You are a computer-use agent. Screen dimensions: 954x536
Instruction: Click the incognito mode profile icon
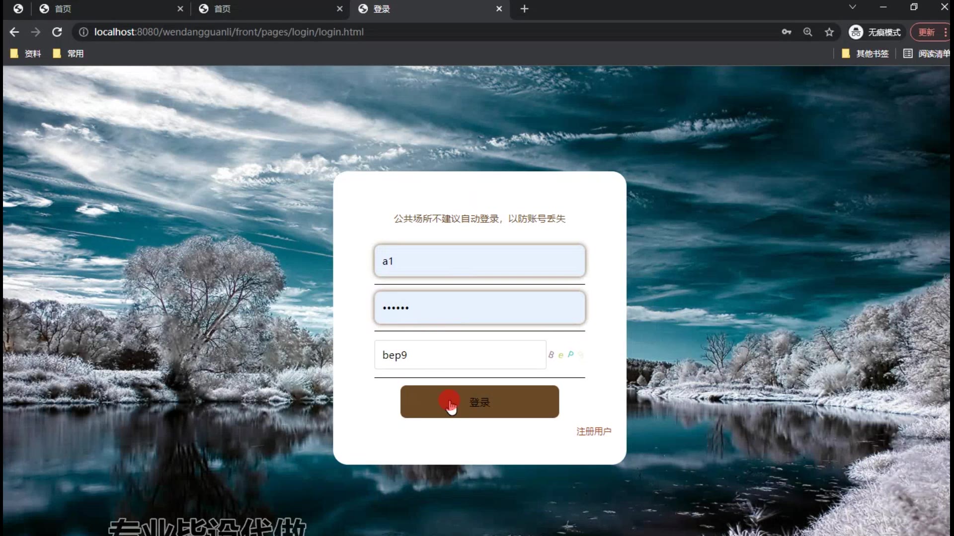856,32
